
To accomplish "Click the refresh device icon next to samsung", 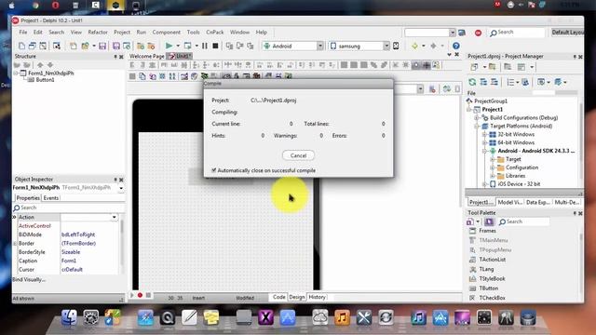I will pos(396,46).
